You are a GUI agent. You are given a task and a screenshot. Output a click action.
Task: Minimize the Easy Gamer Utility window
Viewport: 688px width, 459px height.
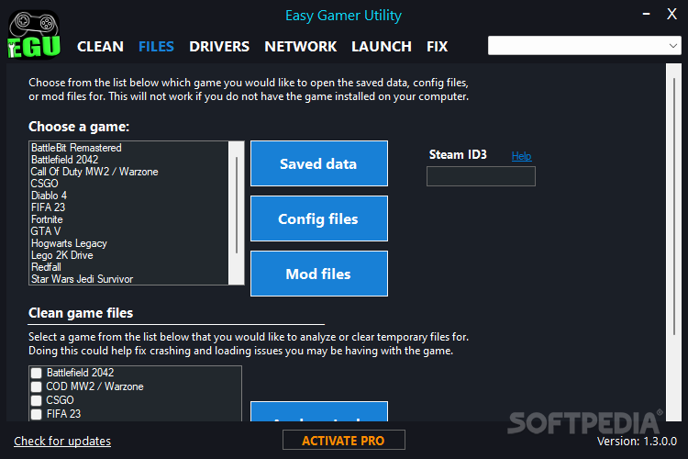tap(646, 14)
